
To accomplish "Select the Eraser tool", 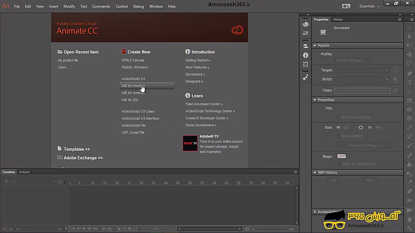I will 409,192.
